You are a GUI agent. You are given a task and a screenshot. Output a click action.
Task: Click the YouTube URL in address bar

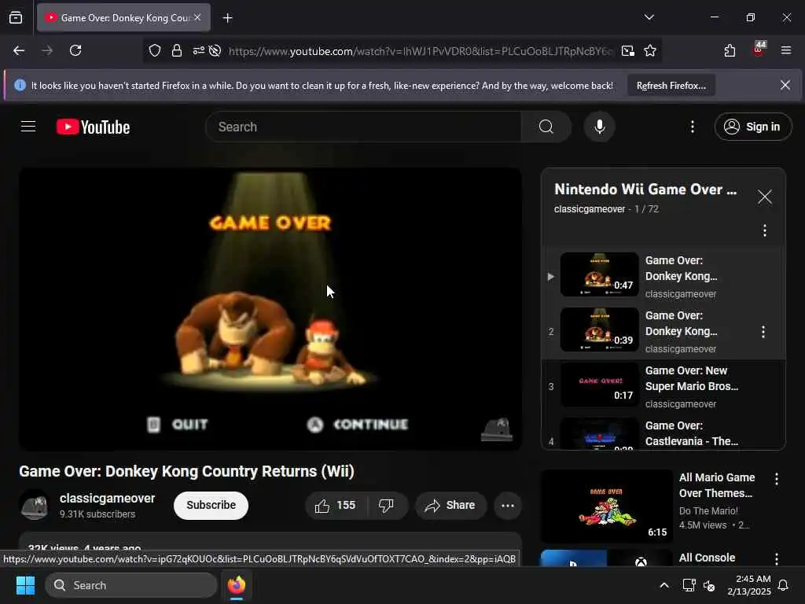pyautogui.click(x=421, y=51)
